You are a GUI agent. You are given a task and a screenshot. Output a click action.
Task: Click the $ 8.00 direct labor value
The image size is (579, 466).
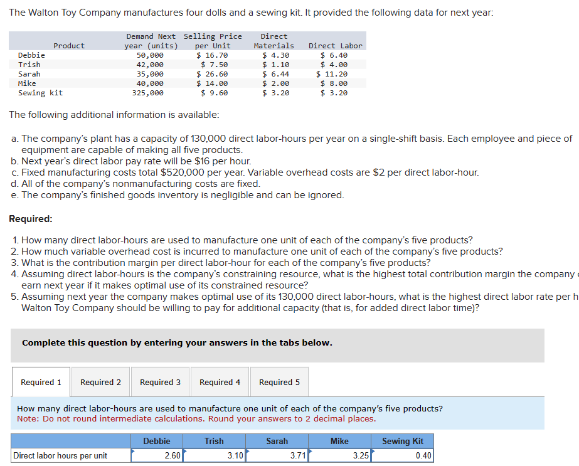334,83
